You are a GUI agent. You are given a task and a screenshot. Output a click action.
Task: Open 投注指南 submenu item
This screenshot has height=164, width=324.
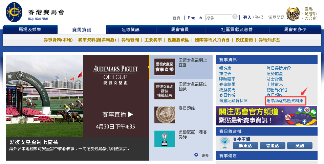click(x=244, y=40)
